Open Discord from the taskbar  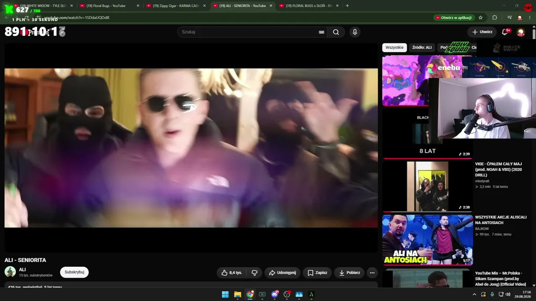click(275, 294)
